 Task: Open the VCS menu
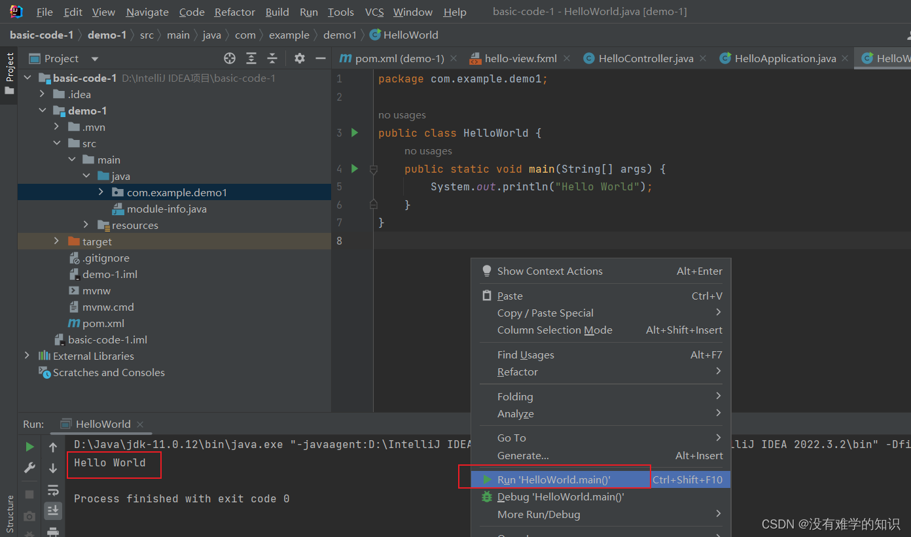click(x=374, y=12)
